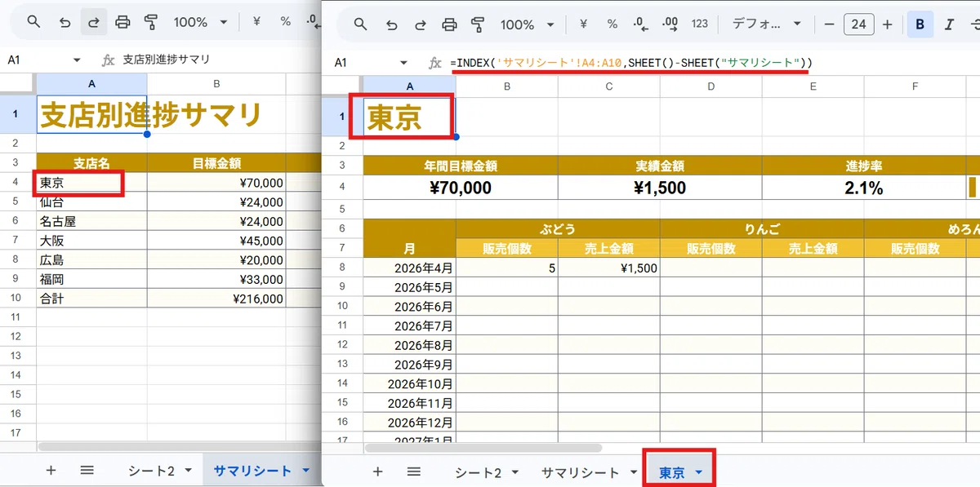The image size is (980, 487).
Task: Switch to サマリシート tab in the 東京 sheet window
Action: point(581,472)
